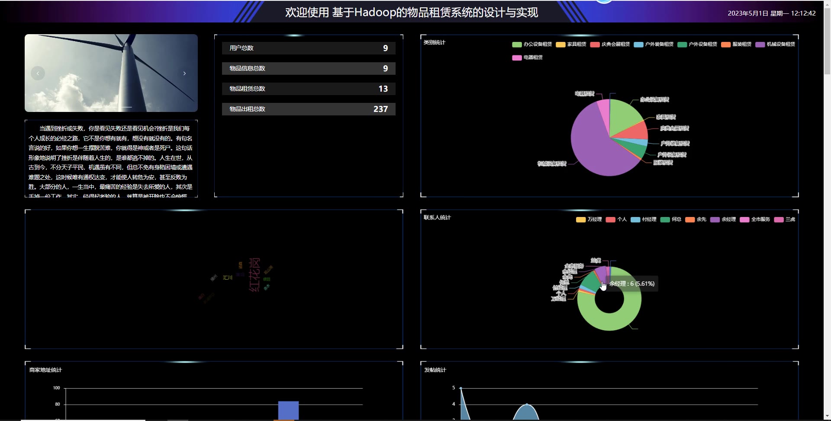
Task: Click 汇川 word in the word cloud
Action: pos(228,277)
